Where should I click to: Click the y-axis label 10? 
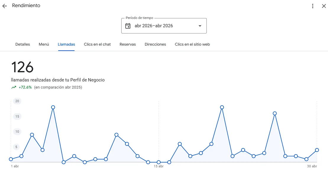coord(17,132)
